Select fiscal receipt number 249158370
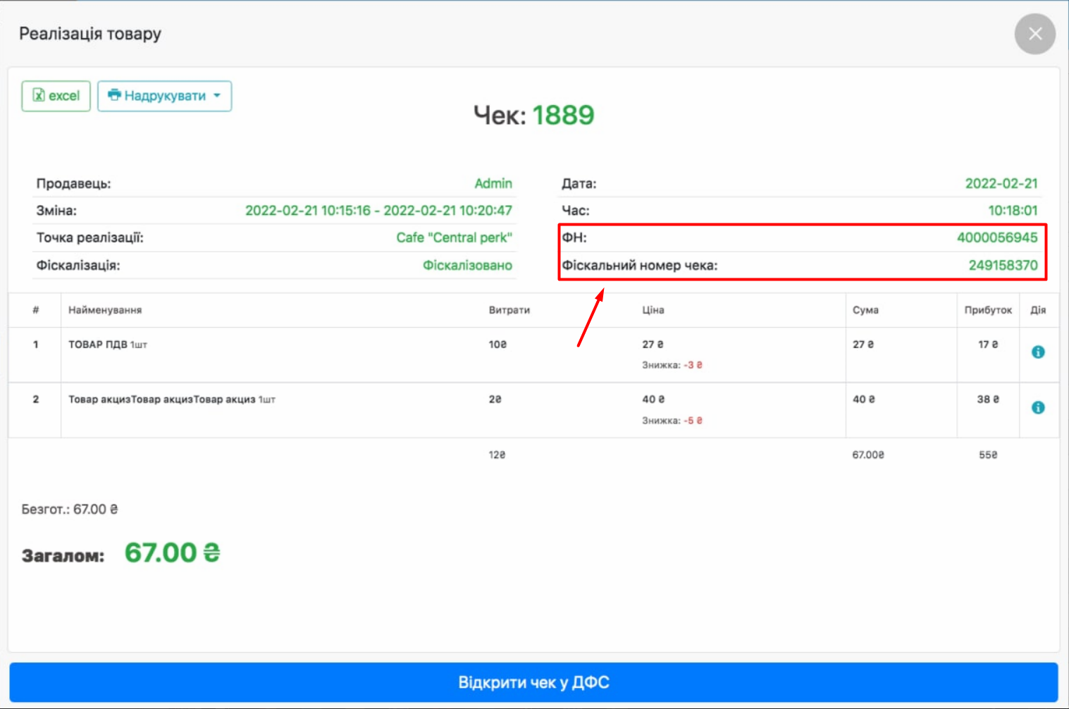 (1002, 266)
